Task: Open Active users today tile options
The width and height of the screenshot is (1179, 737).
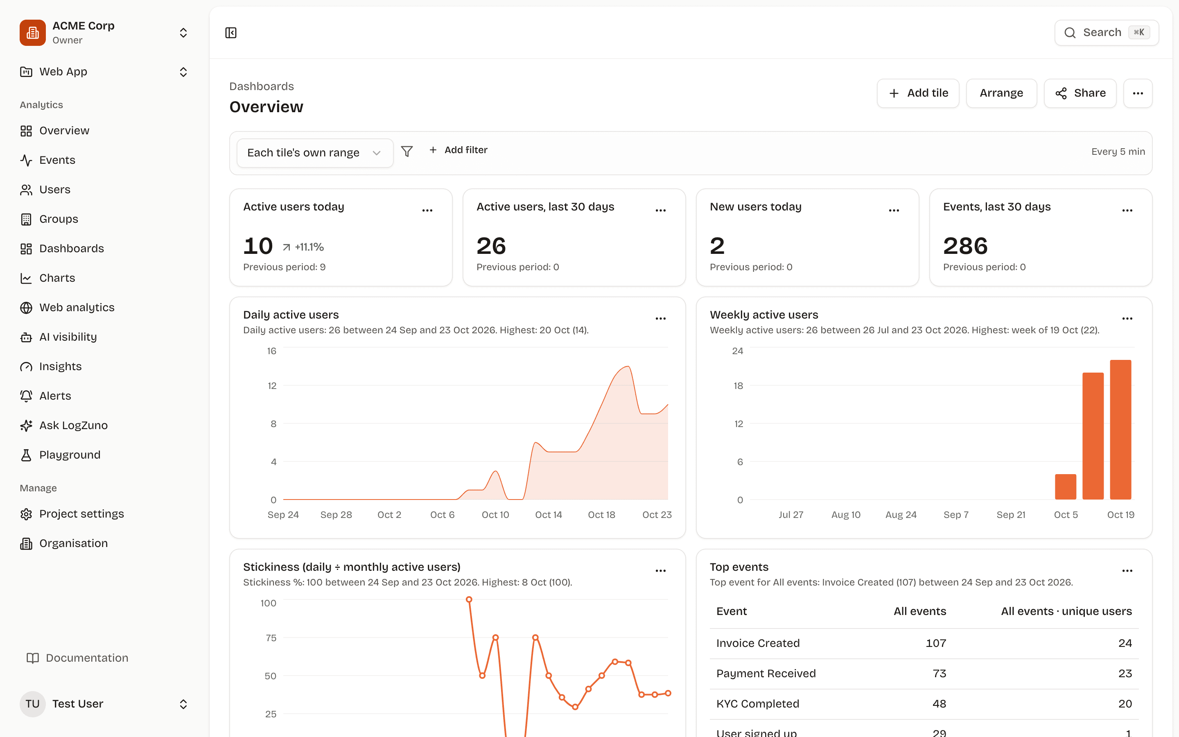Action: [x=427, y=210]
